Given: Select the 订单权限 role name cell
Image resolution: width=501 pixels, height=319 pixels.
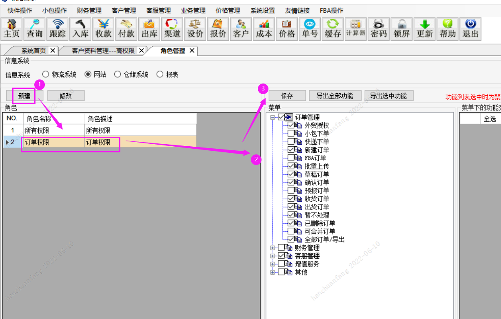Looking at the screenshot, I should [53, 143].
